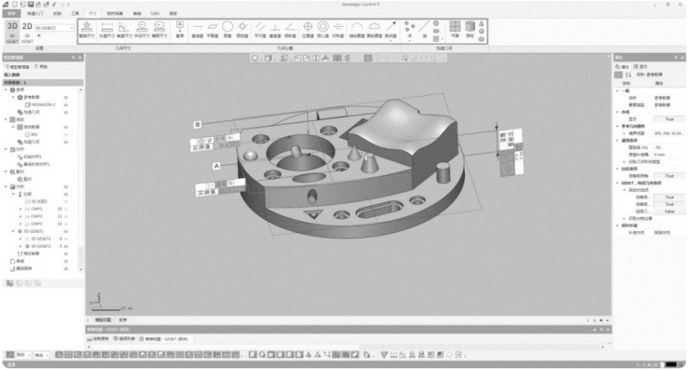Image resolution: width=689 pixels, height=370 pixels.
Task: Select the cylinder construct geometry icon
Action: (470, 30)
